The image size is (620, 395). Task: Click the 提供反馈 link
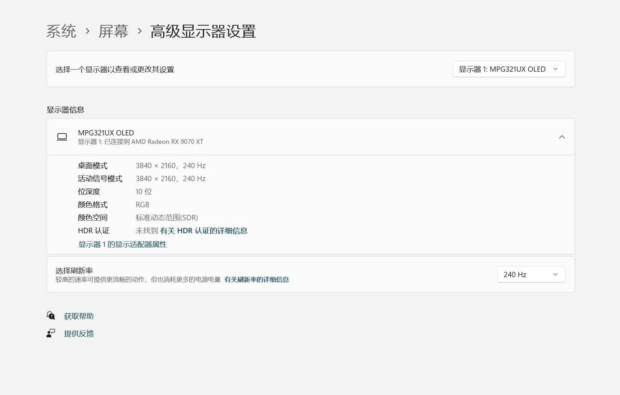[x=79, y=334]
